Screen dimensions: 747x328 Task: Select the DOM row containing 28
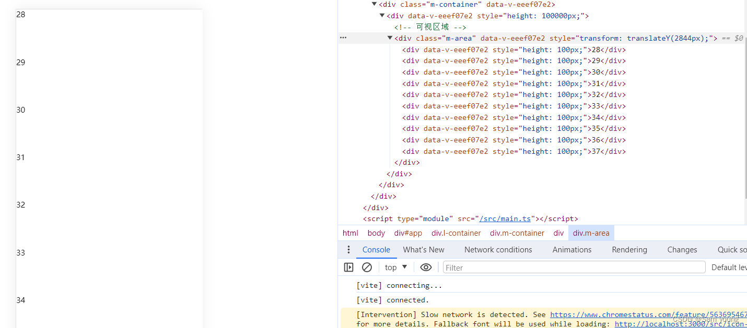[514, 50]
